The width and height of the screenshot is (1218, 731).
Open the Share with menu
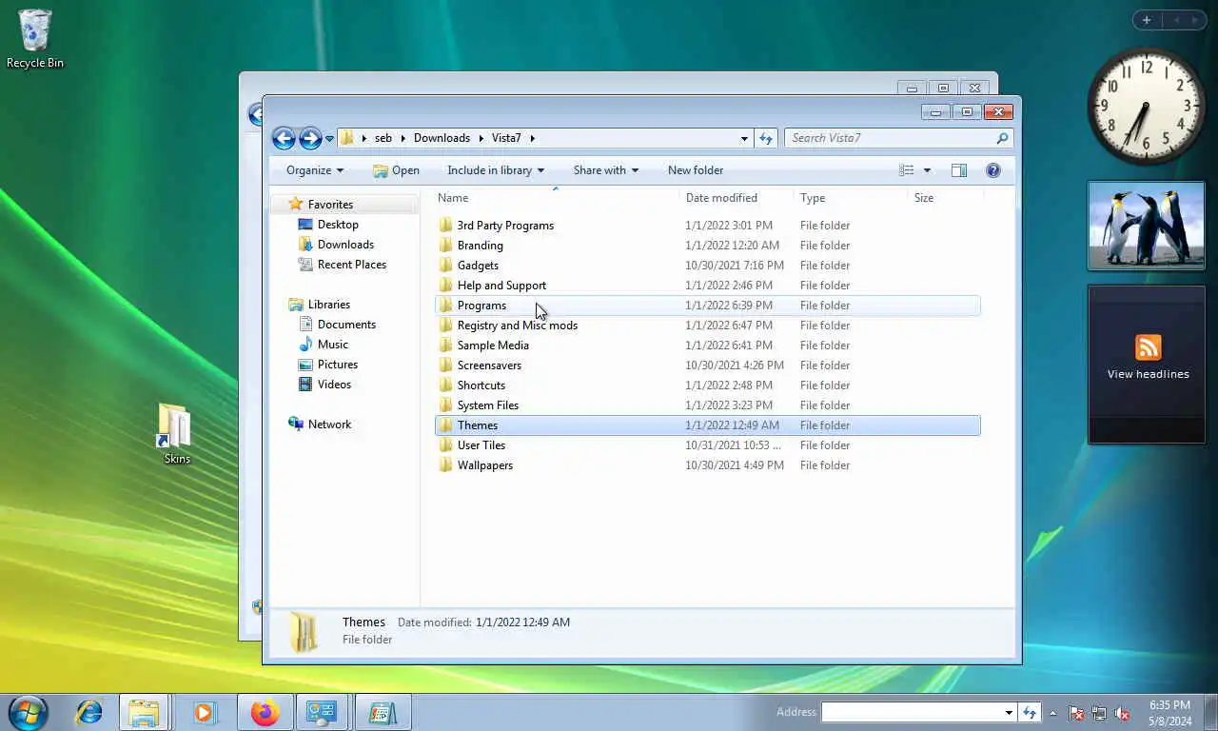tap(606, 170)
